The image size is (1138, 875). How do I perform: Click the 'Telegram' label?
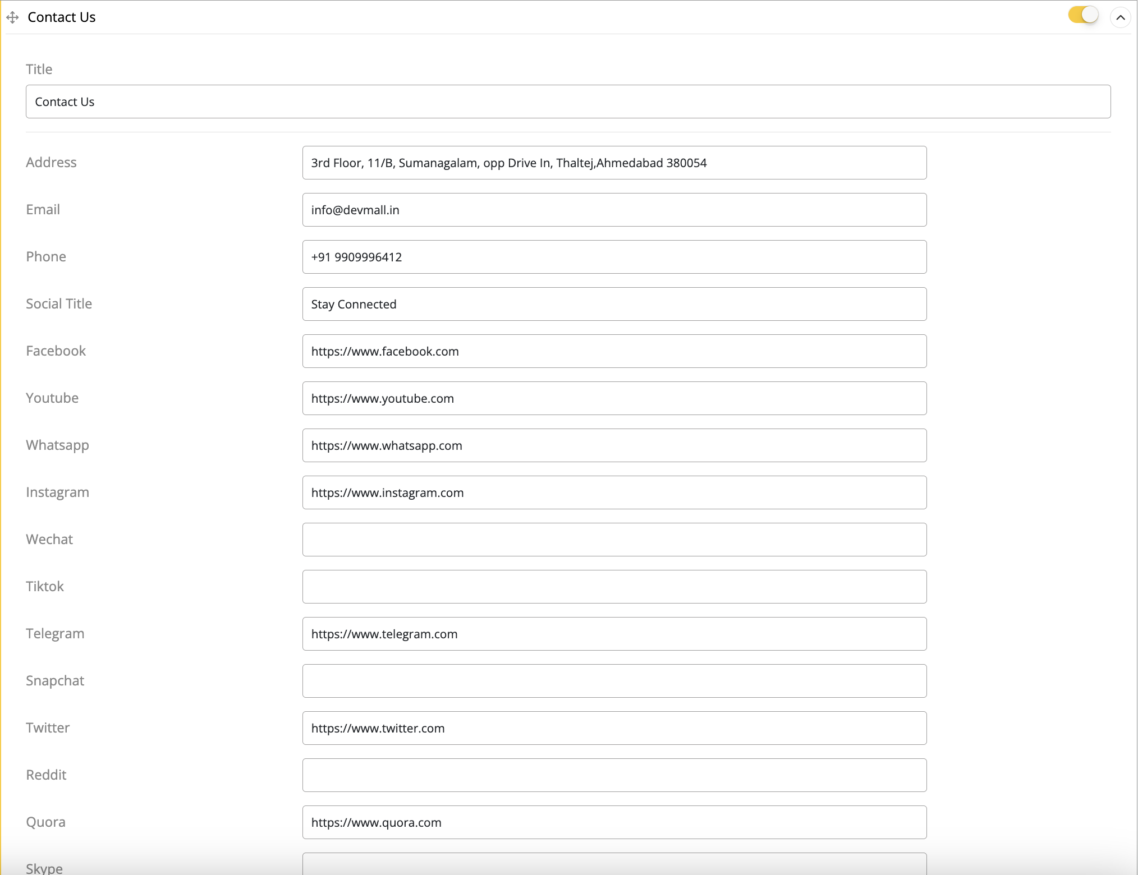click(55, 634)
